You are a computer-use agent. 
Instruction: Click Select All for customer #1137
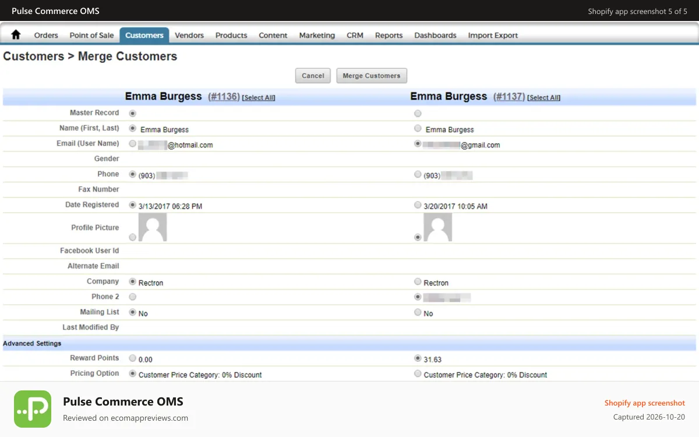(544, 98)
